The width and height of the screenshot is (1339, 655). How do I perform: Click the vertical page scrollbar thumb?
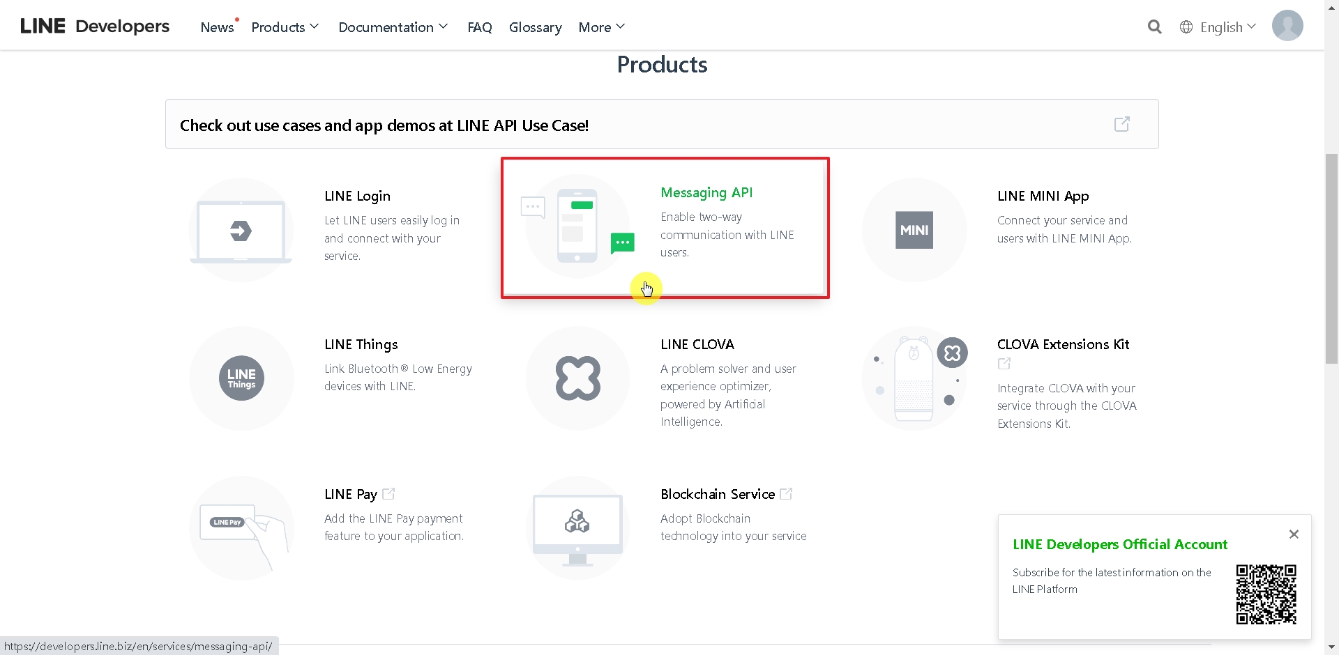pos(1331,258)
